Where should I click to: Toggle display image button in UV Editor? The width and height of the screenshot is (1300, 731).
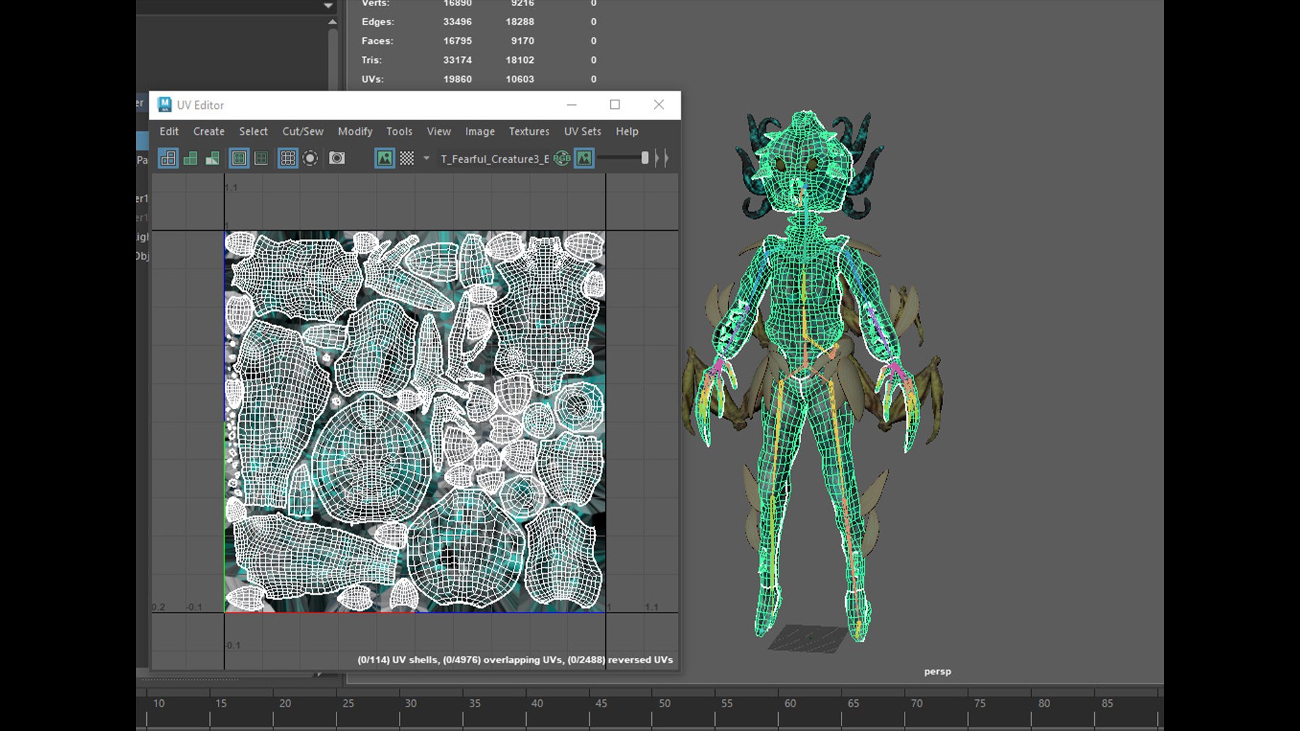385,158
